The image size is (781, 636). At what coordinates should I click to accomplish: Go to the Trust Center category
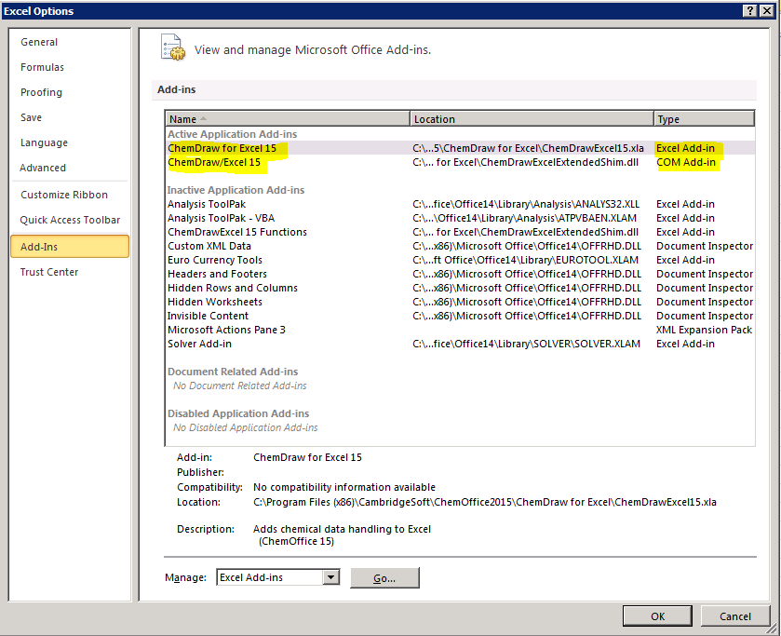(x=49, y=272)
